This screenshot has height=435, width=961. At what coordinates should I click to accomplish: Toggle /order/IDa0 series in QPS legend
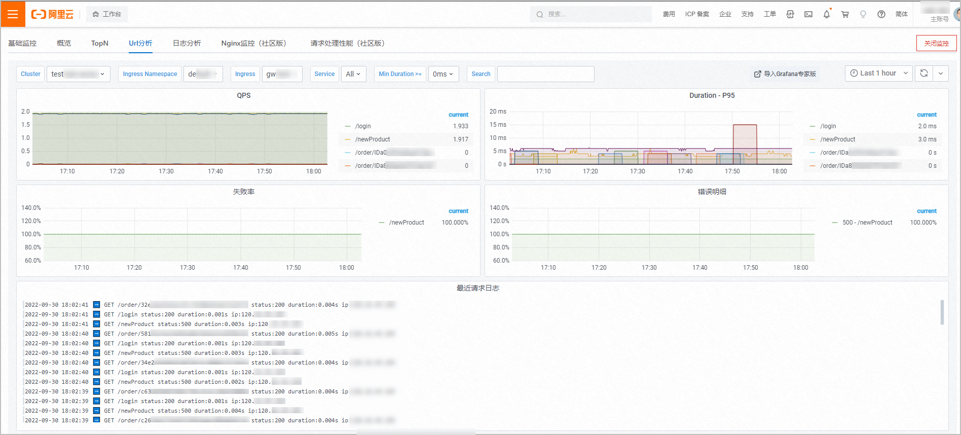tap(394, 153)
